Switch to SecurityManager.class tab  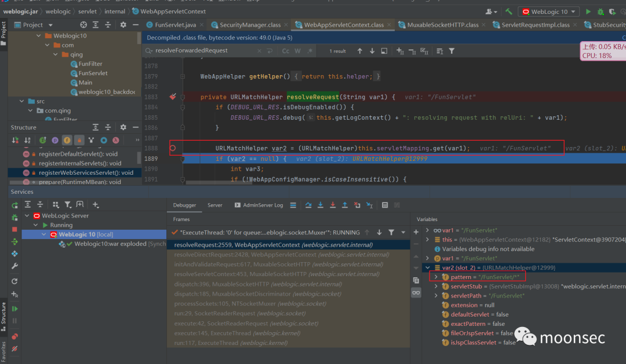coord(249,25)
